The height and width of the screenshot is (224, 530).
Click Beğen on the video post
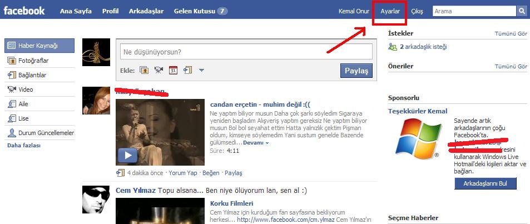211,173
